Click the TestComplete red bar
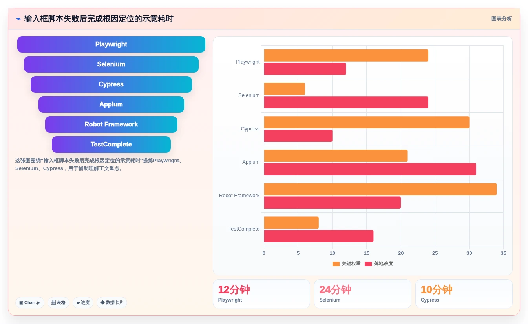The image size is (528, 324). point(318,236)
